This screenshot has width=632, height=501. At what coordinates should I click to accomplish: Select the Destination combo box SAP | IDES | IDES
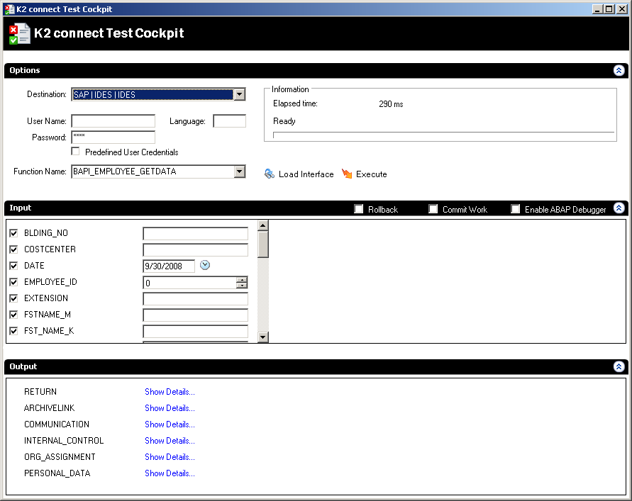click(x=158, y=95)
